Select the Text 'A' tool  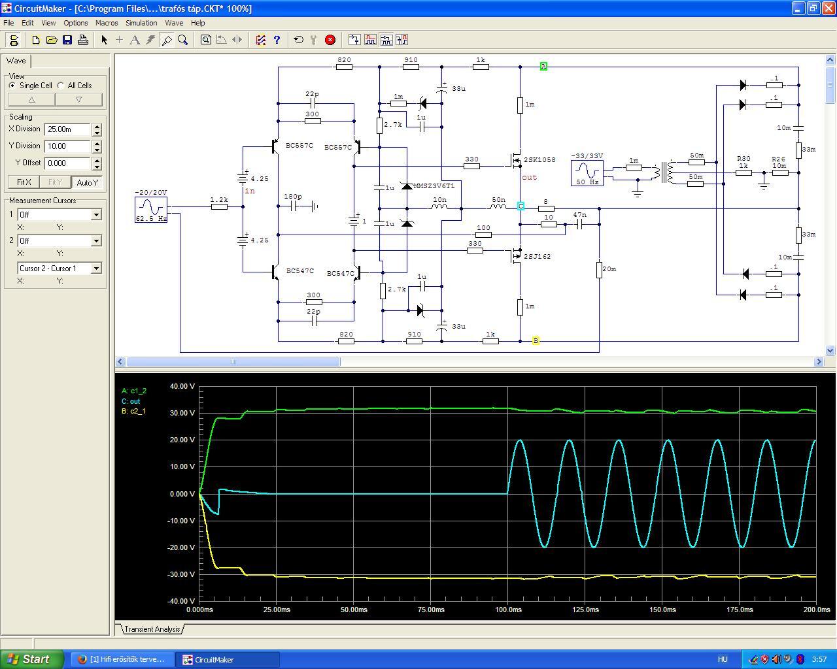(135, 40)
